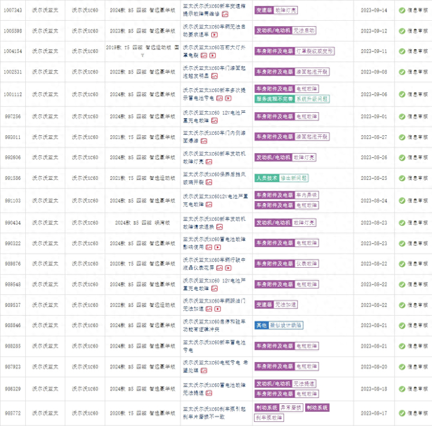View image icon in row 990322
The width and height of the screenshot is (432, 426).
coord(209,248)
